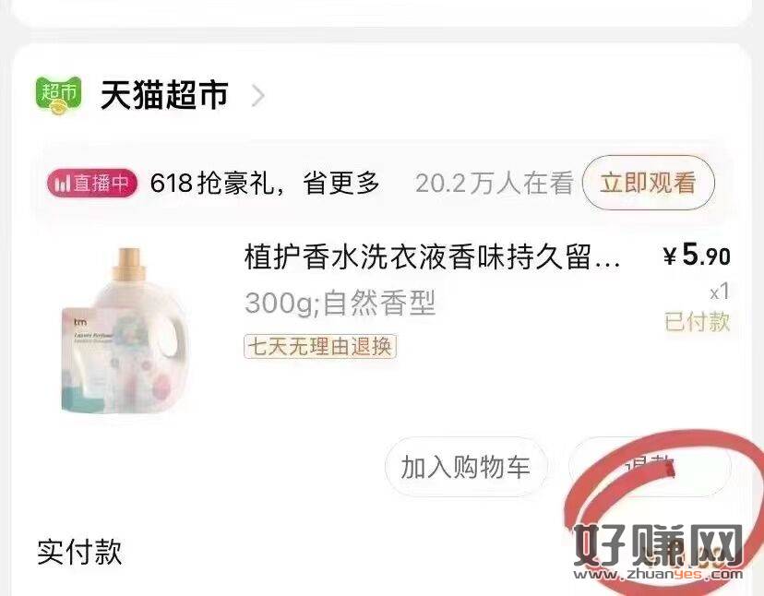Click the 好赚网 watermark logo

[658, 552]
